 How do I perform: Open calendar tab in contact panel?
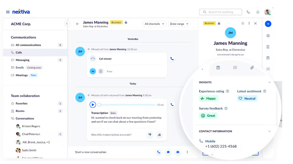pos(218,68)
